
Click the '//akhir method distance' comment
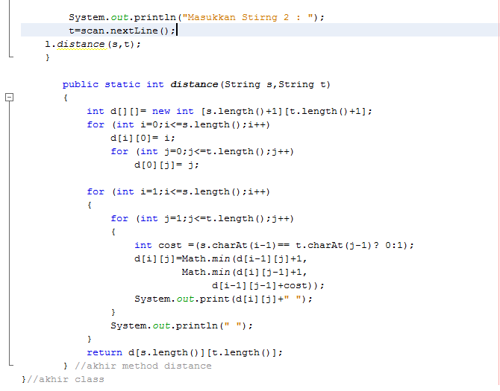(x=143, y=366)
